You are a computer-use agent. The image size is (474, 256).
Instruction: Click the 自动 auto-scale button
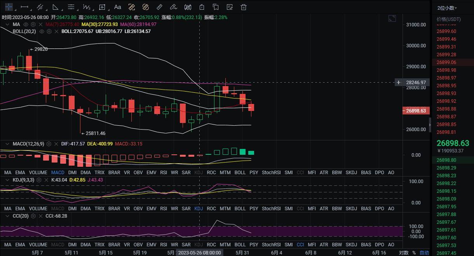tap(424, 253)
